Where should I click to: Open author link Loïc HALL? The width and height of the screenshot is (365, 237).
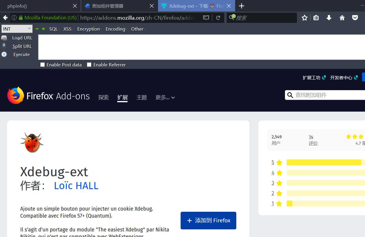(76, 186)
